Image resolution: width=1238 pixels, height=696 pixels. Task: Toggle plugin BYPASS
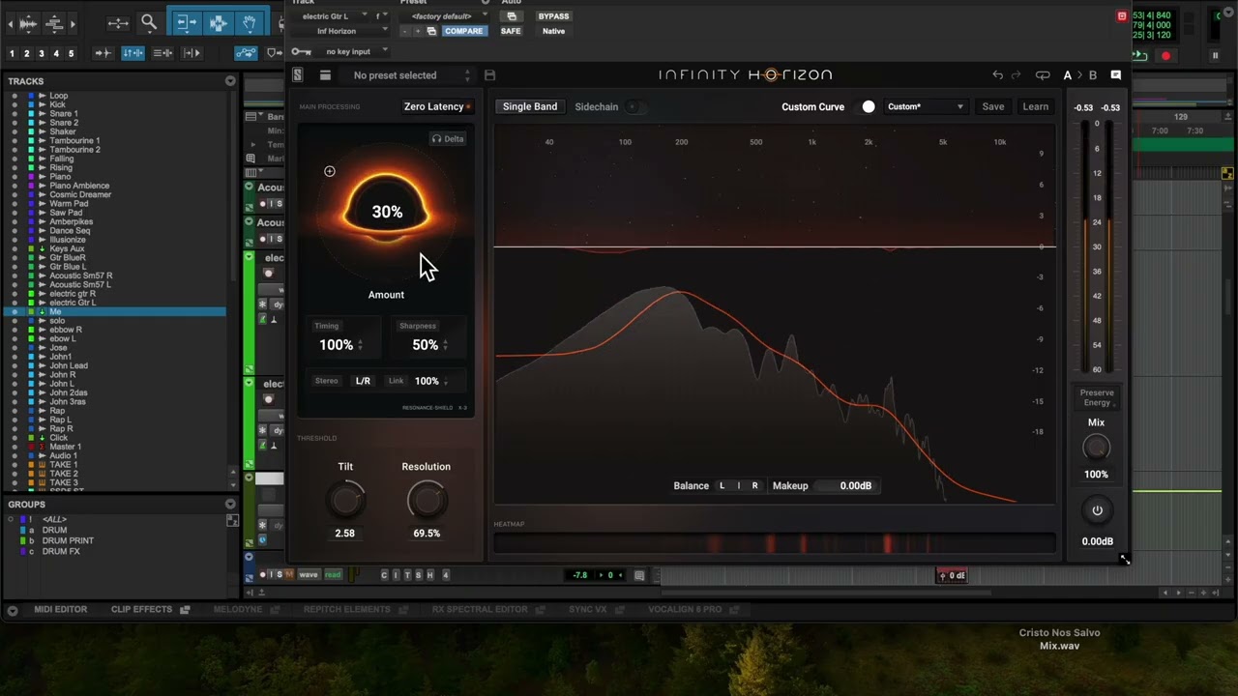point(553,16)
